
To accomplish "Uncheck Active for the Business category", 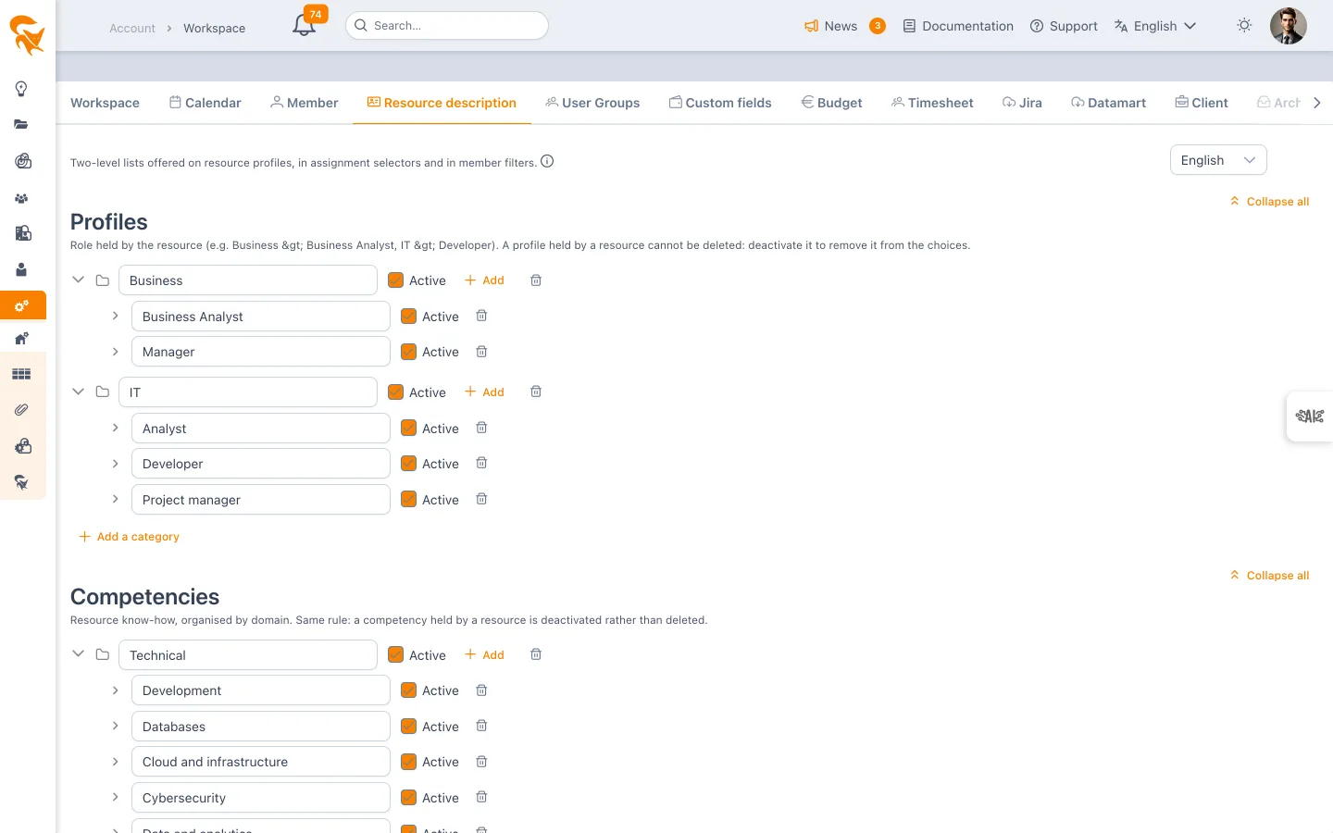I will [x=395, y=280].
